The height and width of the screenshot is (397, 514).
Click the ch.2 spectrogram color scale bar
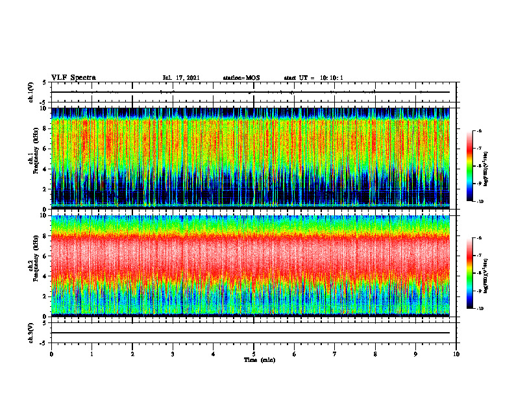click(469, 273)
